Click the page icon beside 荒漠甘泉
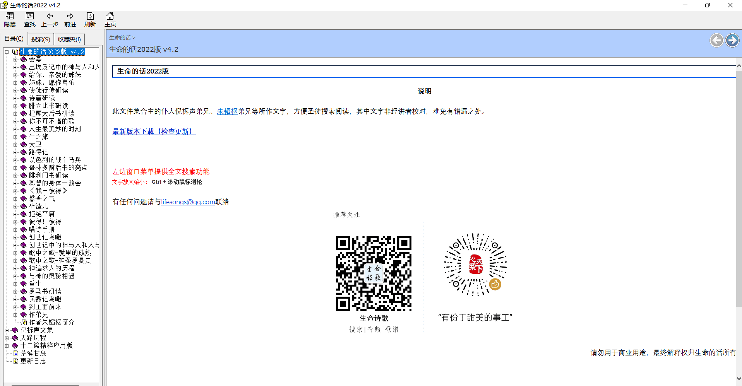742x386 pixels. [16, 353]
